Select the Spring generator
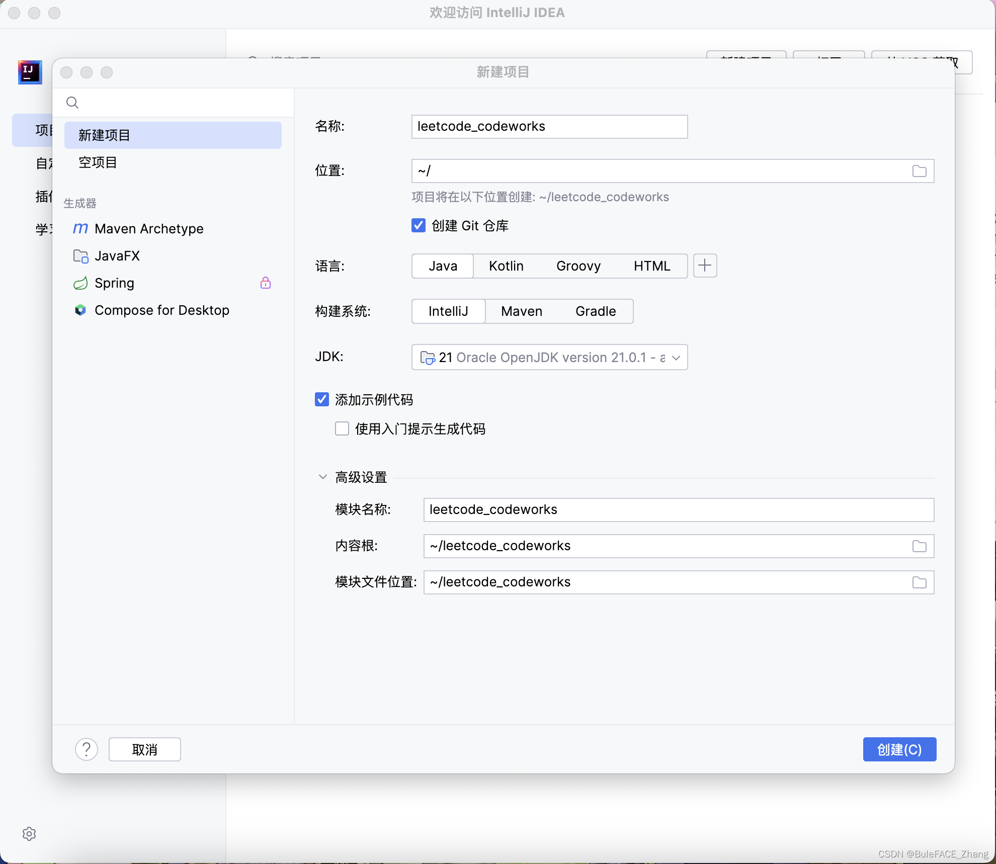The image size is (996, 864). click(173, 283)
